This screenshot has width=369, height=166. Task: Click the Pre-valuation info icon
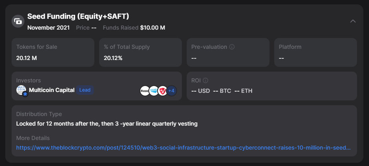tap(232, 47)
